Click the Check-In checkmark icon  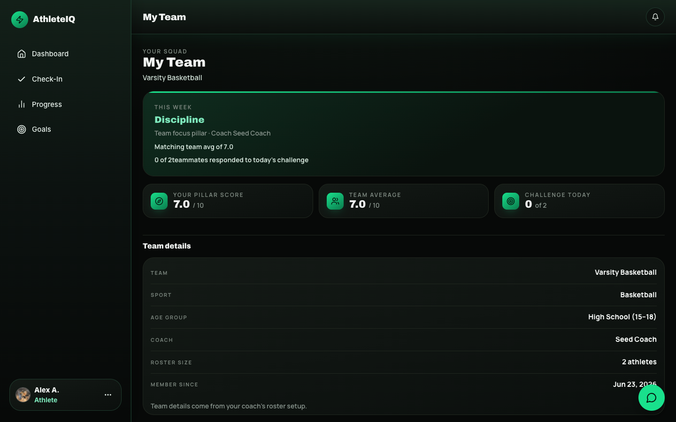click(22, 79)
